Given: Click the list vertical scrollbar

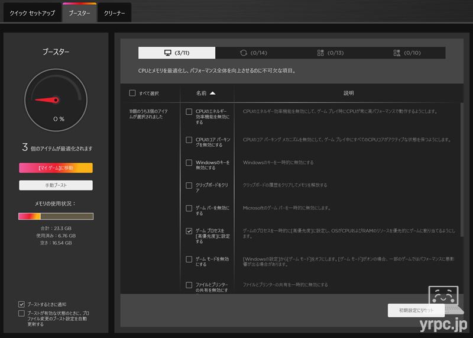Looking at the screenshot, I should click(x=462, y=169).
